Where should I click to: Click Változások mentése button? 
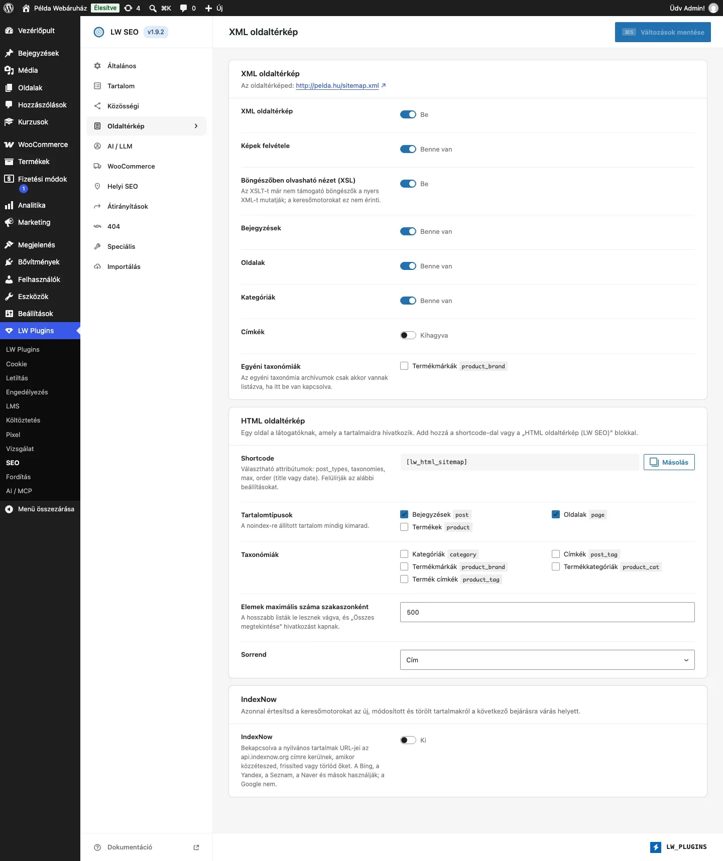[663, 32]
